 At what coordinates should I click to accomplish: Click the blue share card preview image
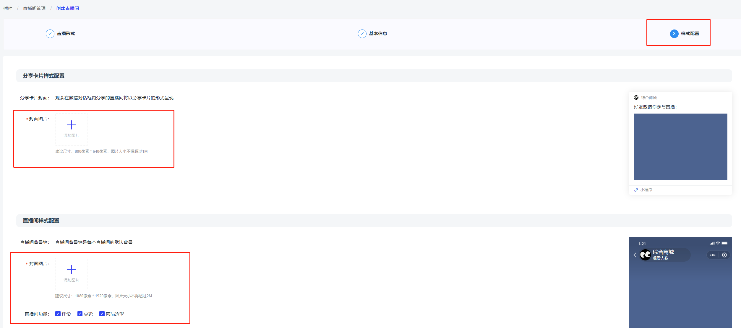click(x=680, y=147)
